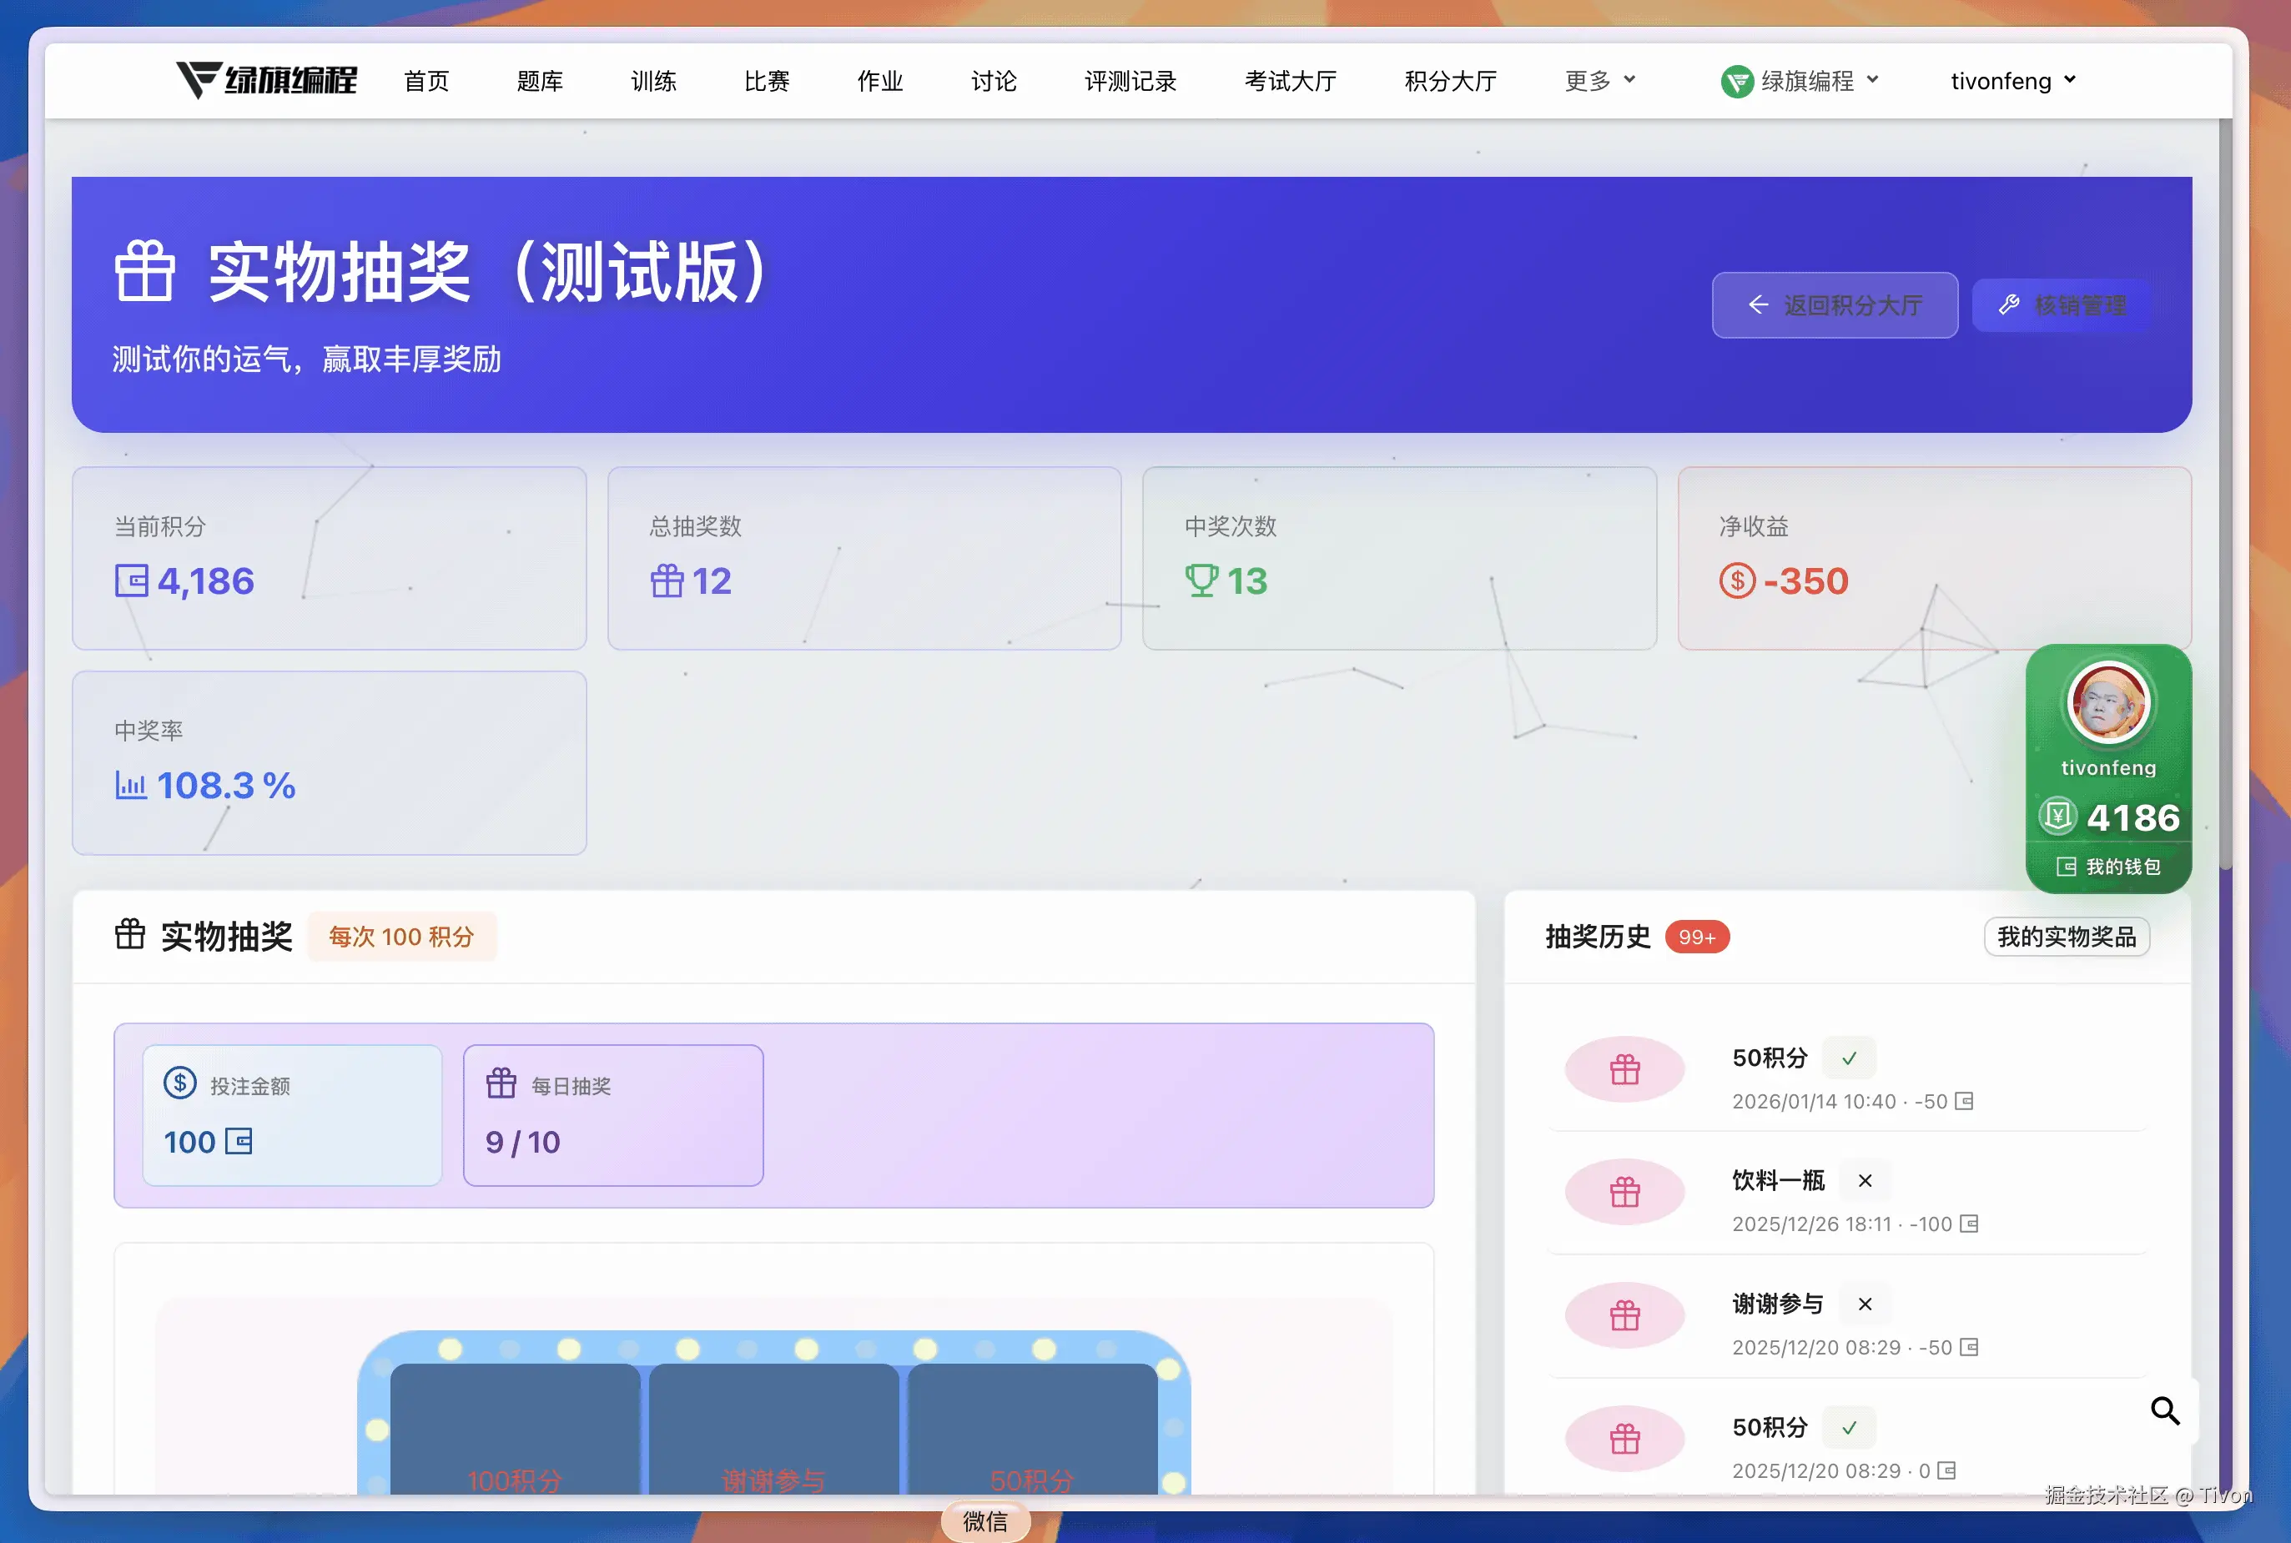Click the trophy icon in the 中奖次数 card
Viewport: 2291px width, 1543px height.
(1201, 581)
